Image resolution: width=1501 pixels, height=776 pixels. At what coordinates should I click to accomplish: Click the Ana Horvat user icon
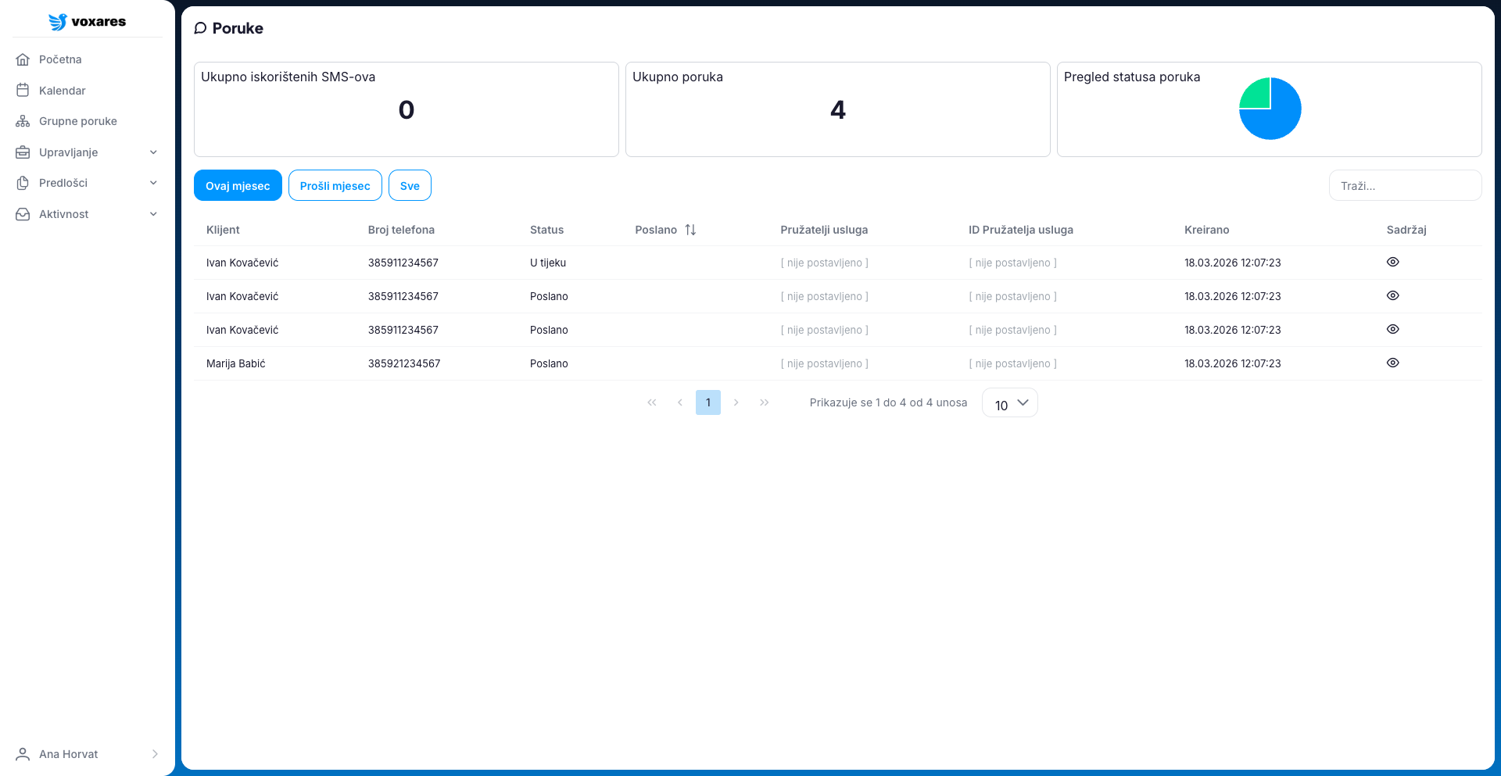coord(23,754)
